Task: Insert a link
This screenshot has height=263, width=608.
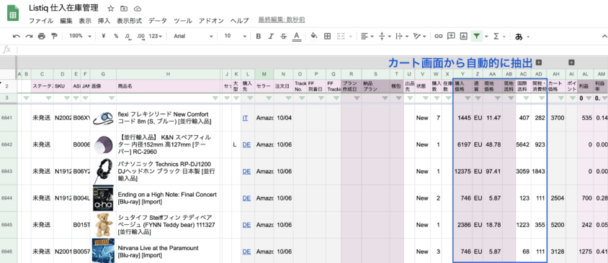Action: pyautogui.click(x=439, y=36)
